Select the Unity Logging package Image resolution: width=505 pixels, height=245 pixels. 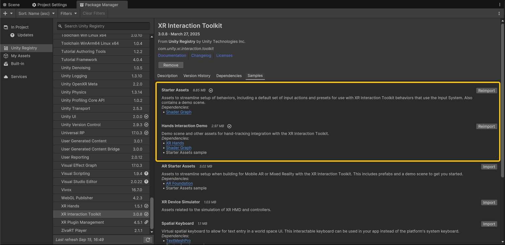102,76
